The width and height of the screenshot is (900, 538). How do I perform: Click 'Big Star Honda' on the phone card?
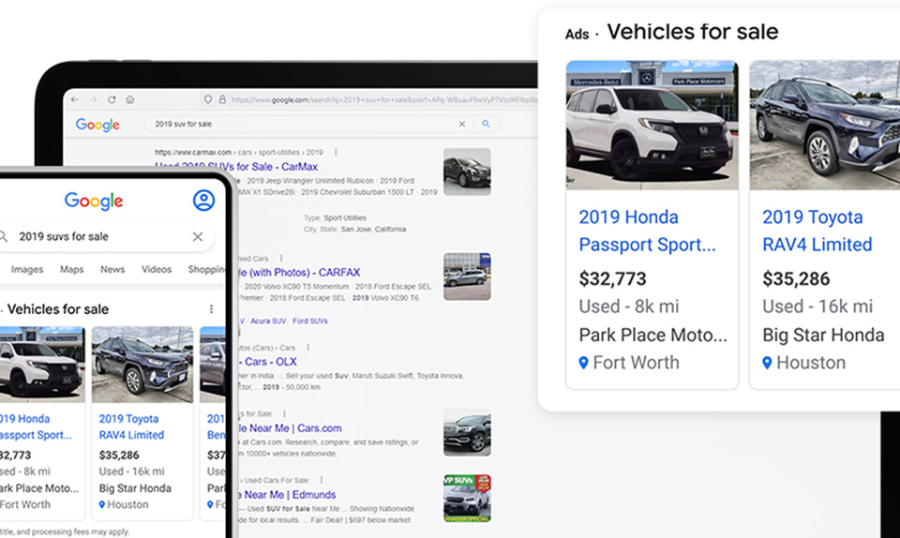[135, 488]
